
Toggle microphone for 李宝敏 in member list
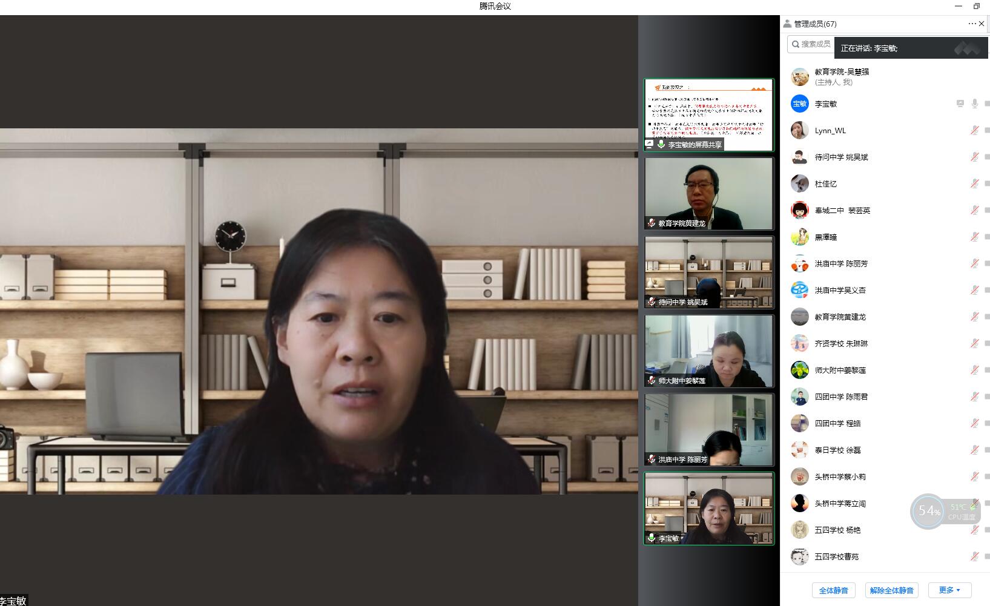(975, 104)
